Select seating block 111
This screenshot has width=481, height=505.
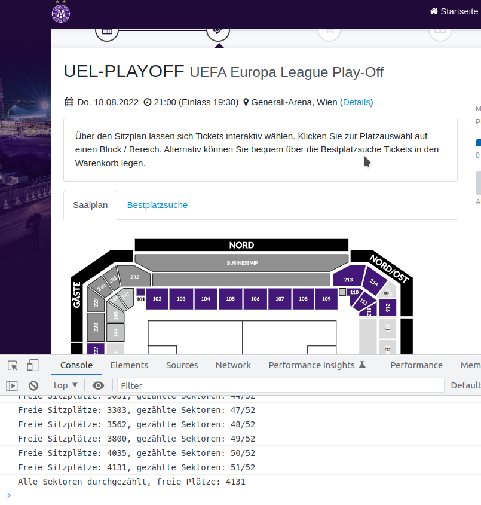[363, 301]
